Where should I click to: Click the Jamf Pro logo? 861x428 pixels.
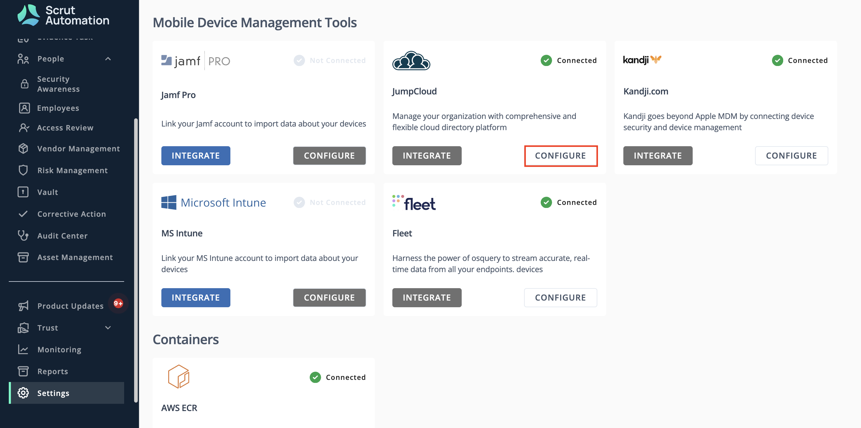(196, 61)
